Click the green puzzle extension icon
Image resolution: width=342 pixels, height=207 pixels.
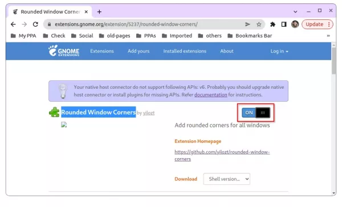click(x=54, y=113)
